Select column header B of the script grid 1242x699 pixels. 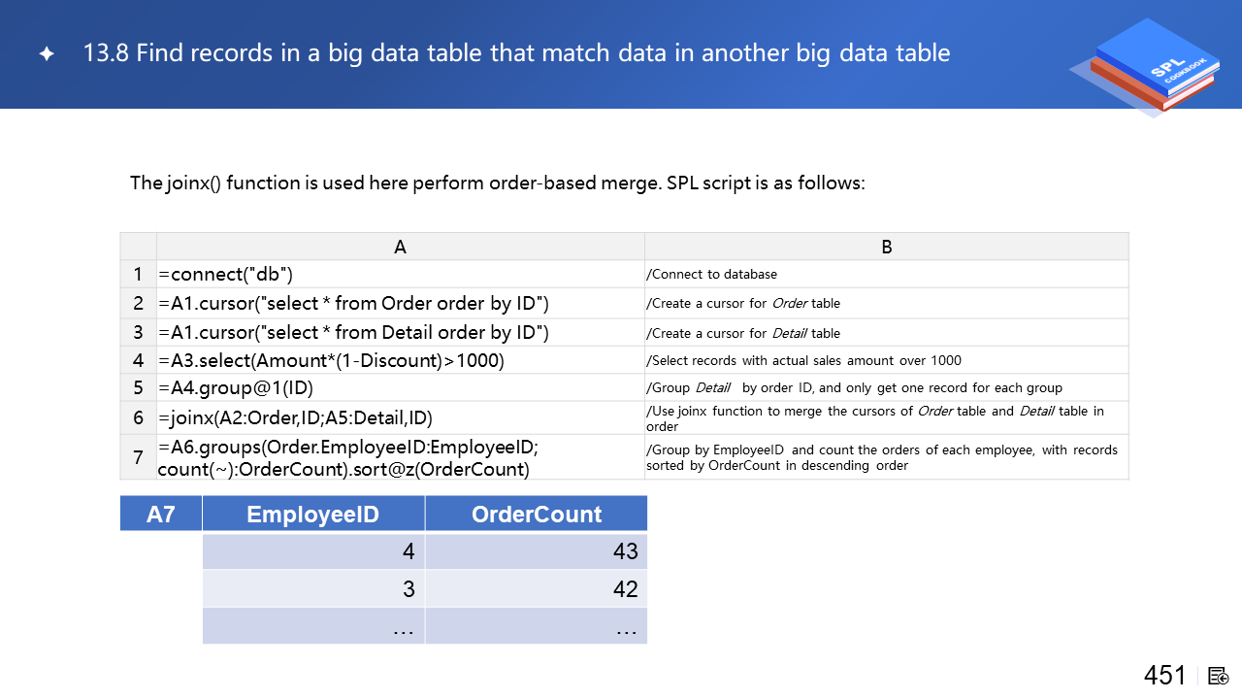click(886, 247)
